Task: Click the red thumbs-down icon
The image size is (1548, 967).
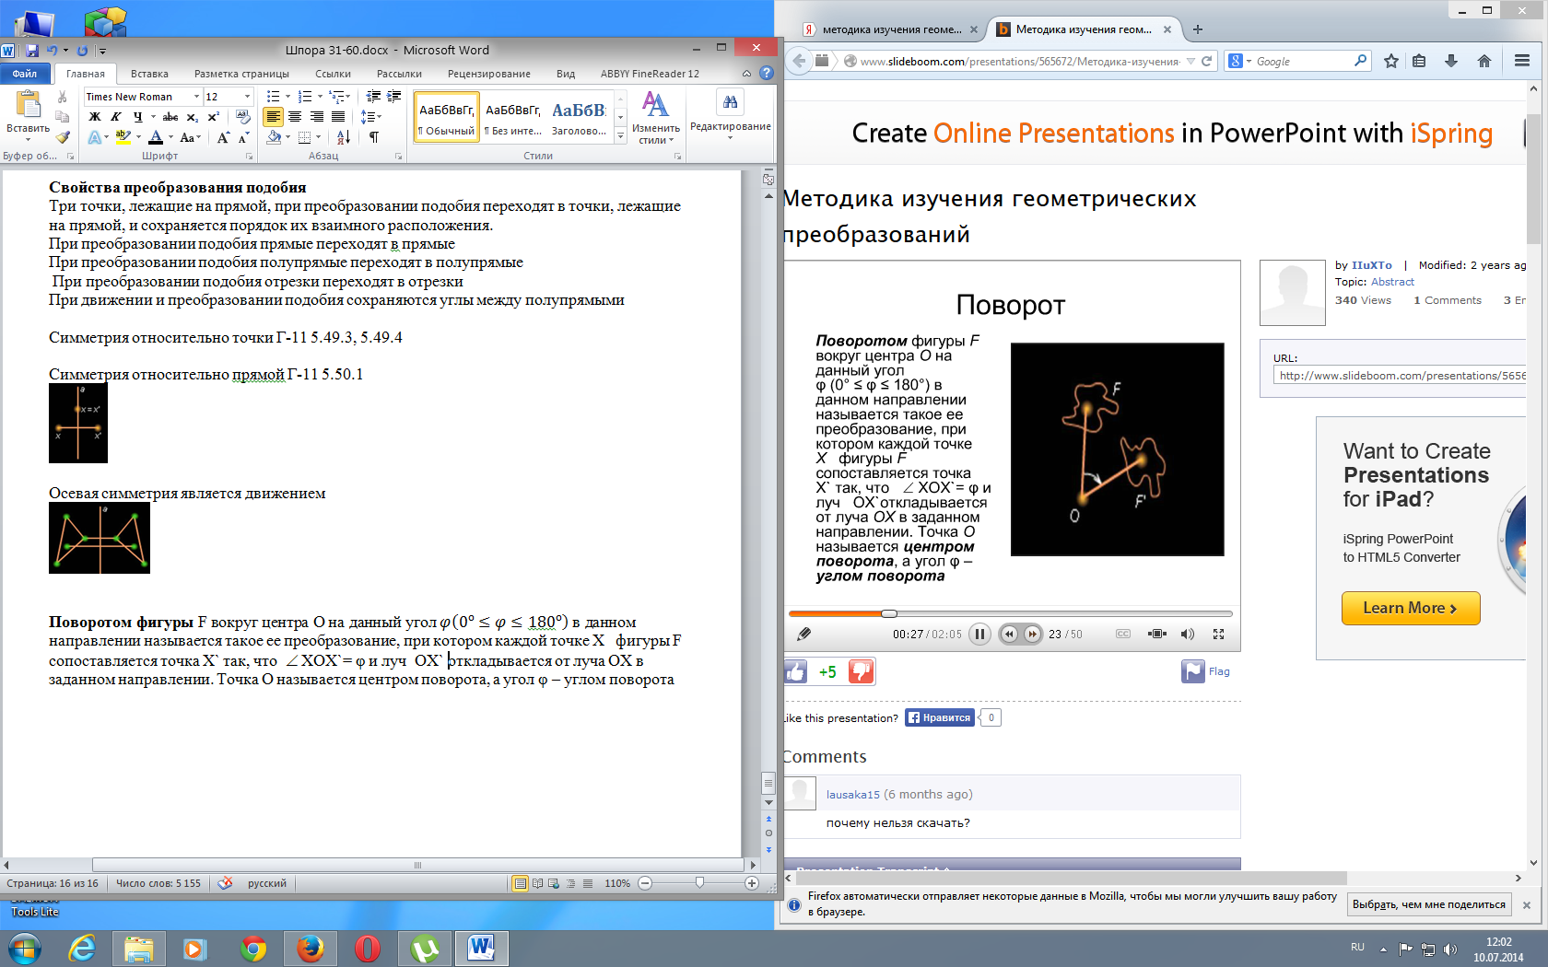Action: (861, 671)
